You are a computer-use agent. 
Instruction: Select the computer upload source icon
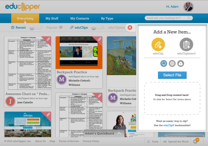click(x=163, y=63)
